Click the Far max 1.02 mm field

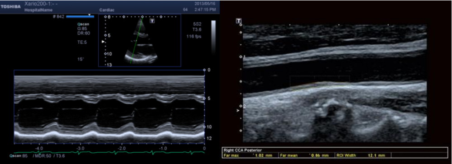250,155
